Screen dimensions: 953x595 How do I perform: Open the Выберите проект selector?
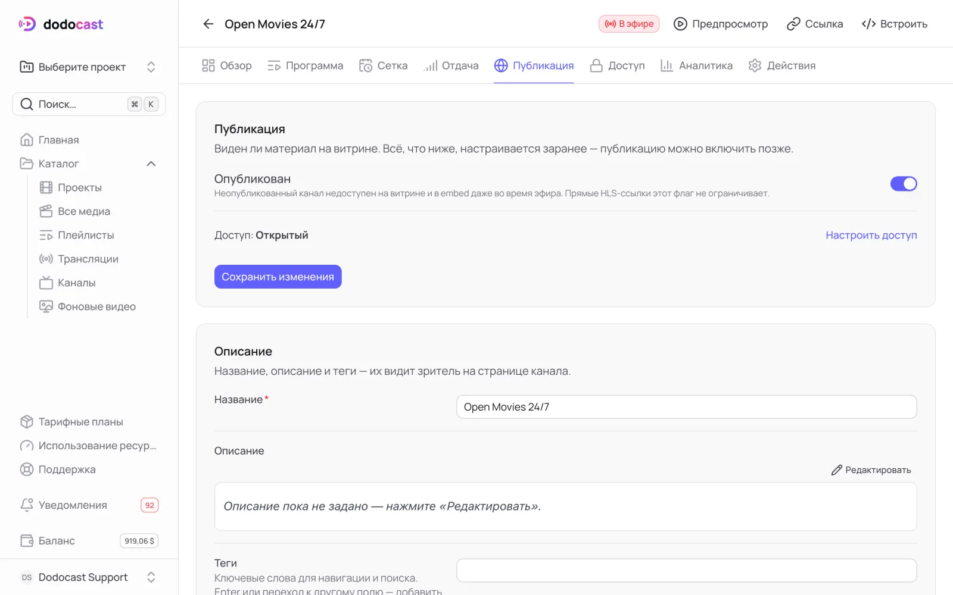[x=89, y=67]
